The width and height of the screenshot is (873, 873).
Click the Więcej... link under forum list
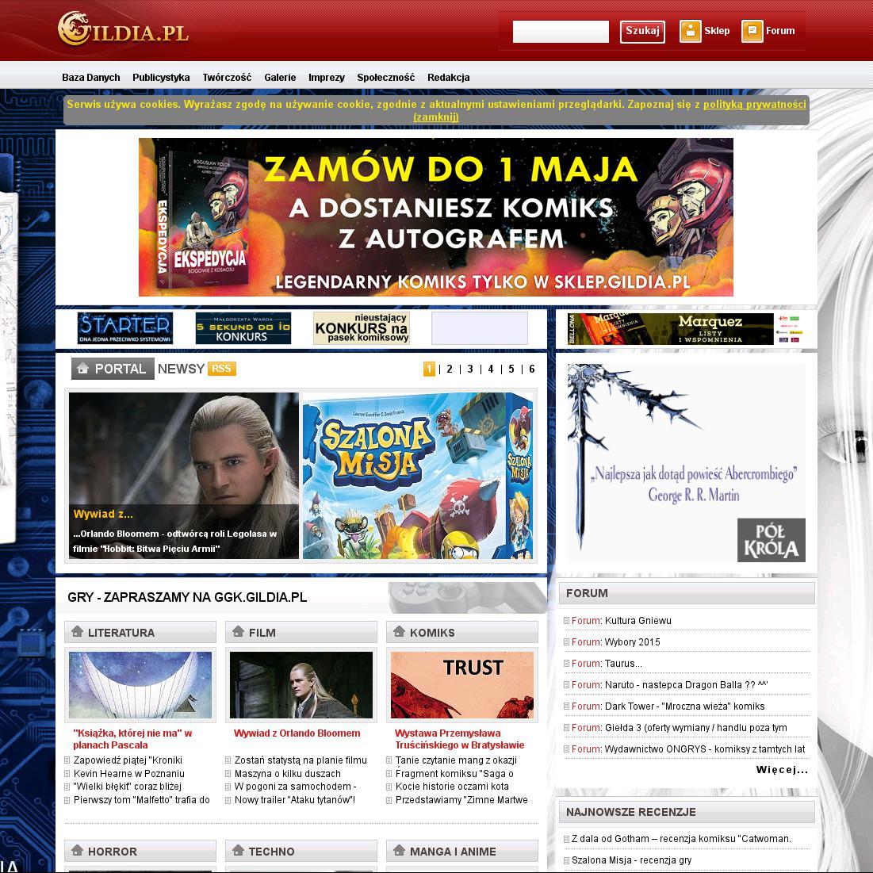[x=782, y=770]
